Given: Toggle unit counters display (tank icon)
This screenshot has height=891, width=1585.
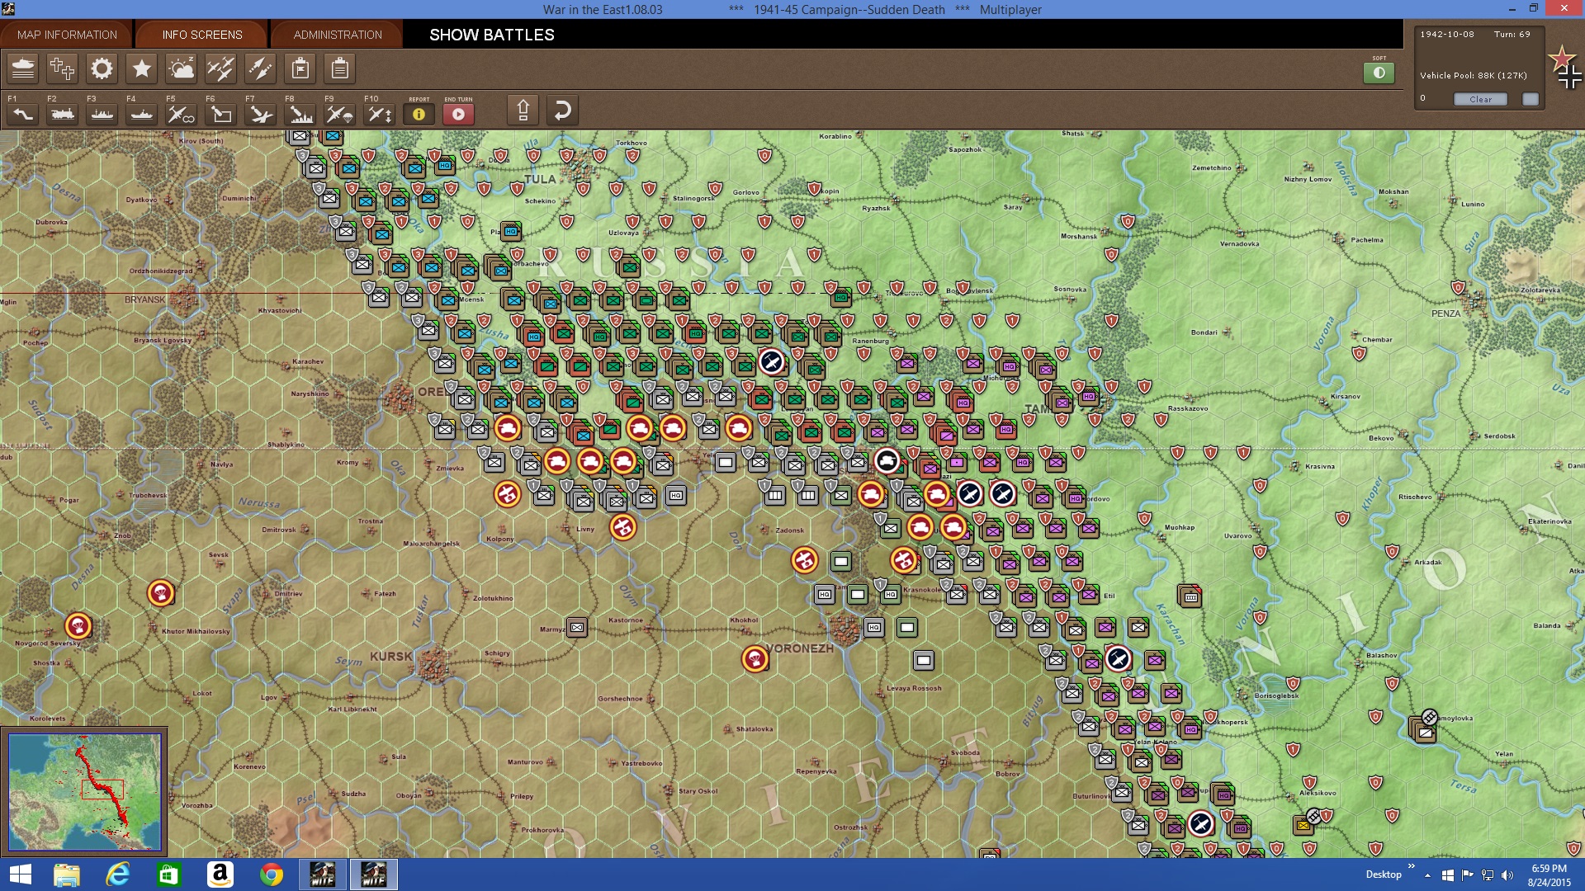Looking at the screenshot, I should [23, 68].
